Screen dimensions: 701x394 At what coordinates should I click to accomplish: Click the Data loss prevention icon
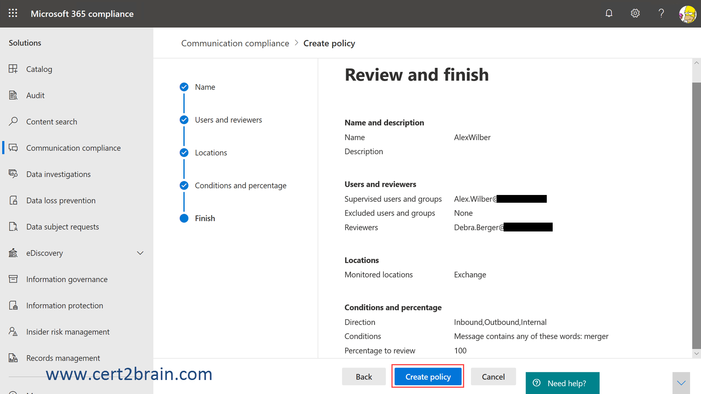tap(13, 200)
